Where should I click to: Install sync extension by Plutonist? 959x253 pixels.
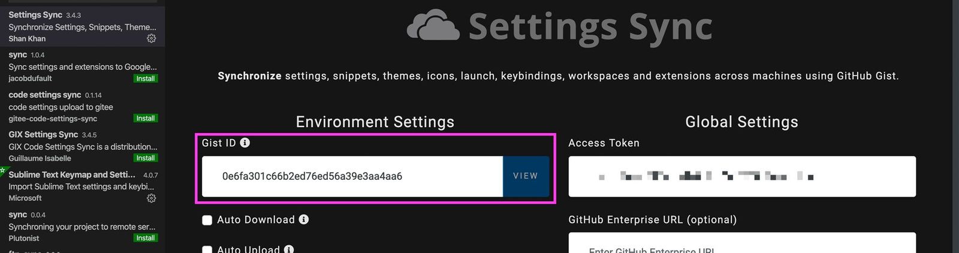[145, 238]
